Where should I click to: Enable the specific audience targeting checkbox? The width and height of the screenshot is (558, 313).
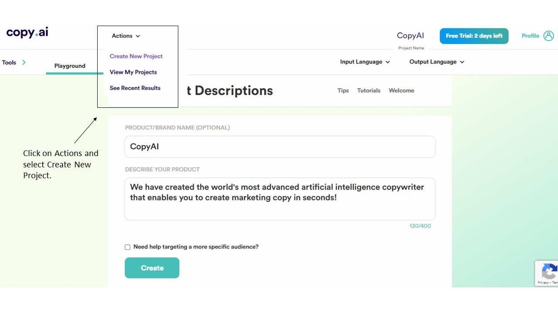127,247
